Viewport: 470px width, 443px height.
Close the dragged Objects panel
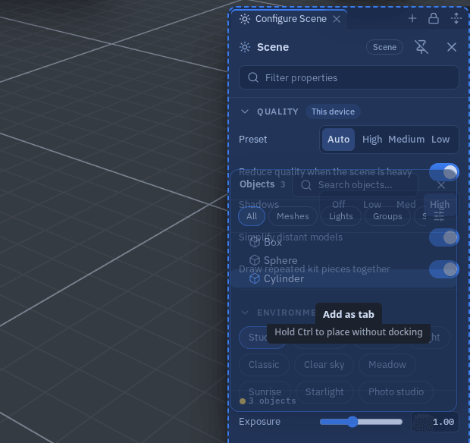coord(441,185)
